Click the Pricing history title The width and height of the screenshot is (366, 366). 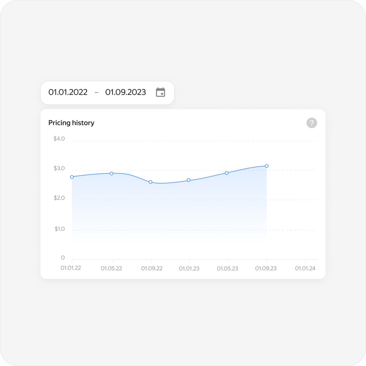pyautogui.click(x=71, y=123)
